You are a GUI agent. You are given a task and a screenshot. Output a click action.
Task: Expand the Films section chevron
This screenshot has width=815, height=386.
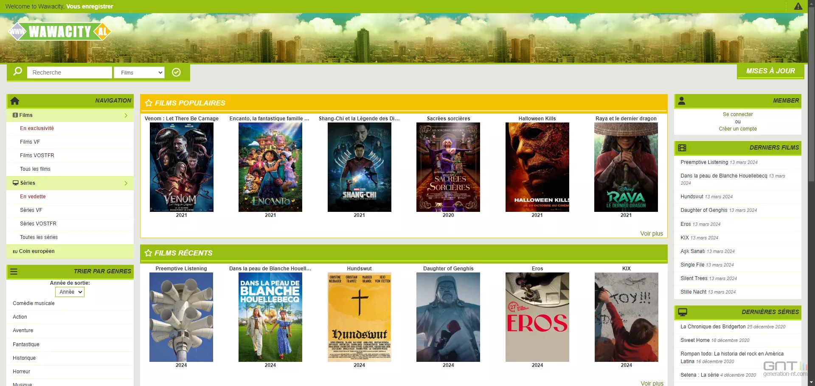[126, 115]
